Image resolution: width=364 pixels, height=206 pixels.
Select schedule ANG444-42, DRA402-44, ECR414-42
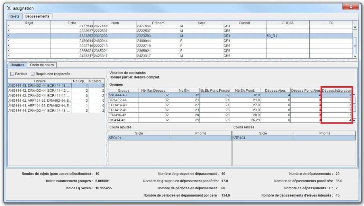click(x=56, y=90)
